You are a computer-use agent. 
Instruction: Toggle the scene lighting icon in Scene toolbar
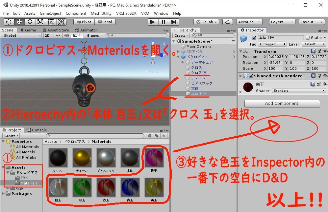point(58,35)
